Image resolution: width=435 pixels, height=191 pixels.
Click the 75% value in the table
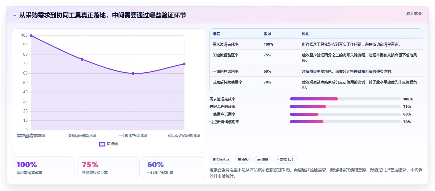click(268, 55)
